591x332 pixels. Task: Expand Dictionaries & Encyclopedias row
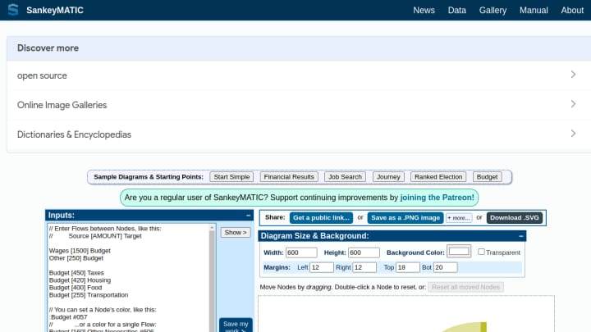coord(299,134)
